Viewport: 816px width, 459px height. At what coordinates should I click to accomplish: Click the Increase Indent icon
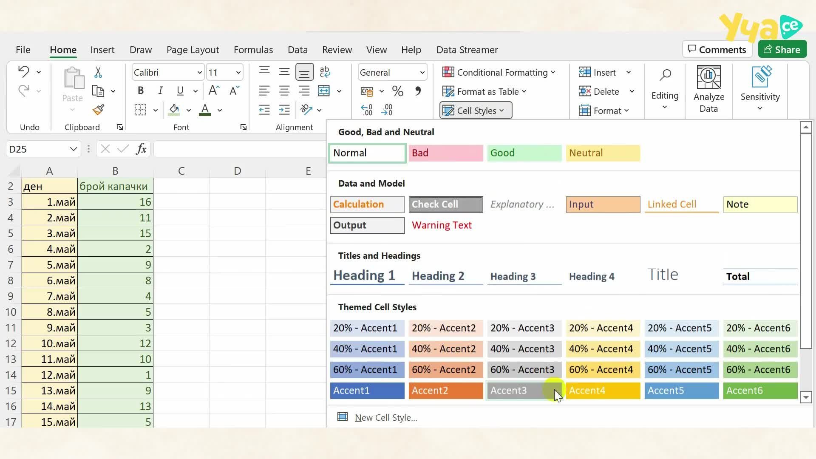click(284, 110)
